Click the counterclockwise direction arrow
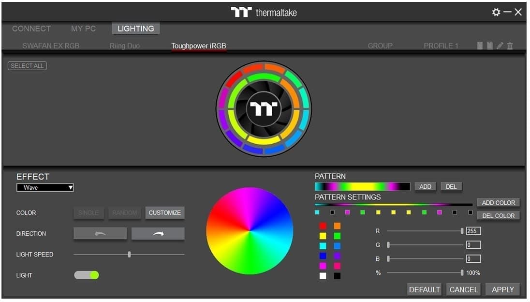 100,234
